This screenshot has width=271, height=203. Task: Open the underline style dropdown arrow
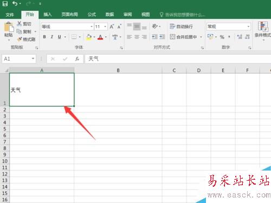click(x=65, y=37)
